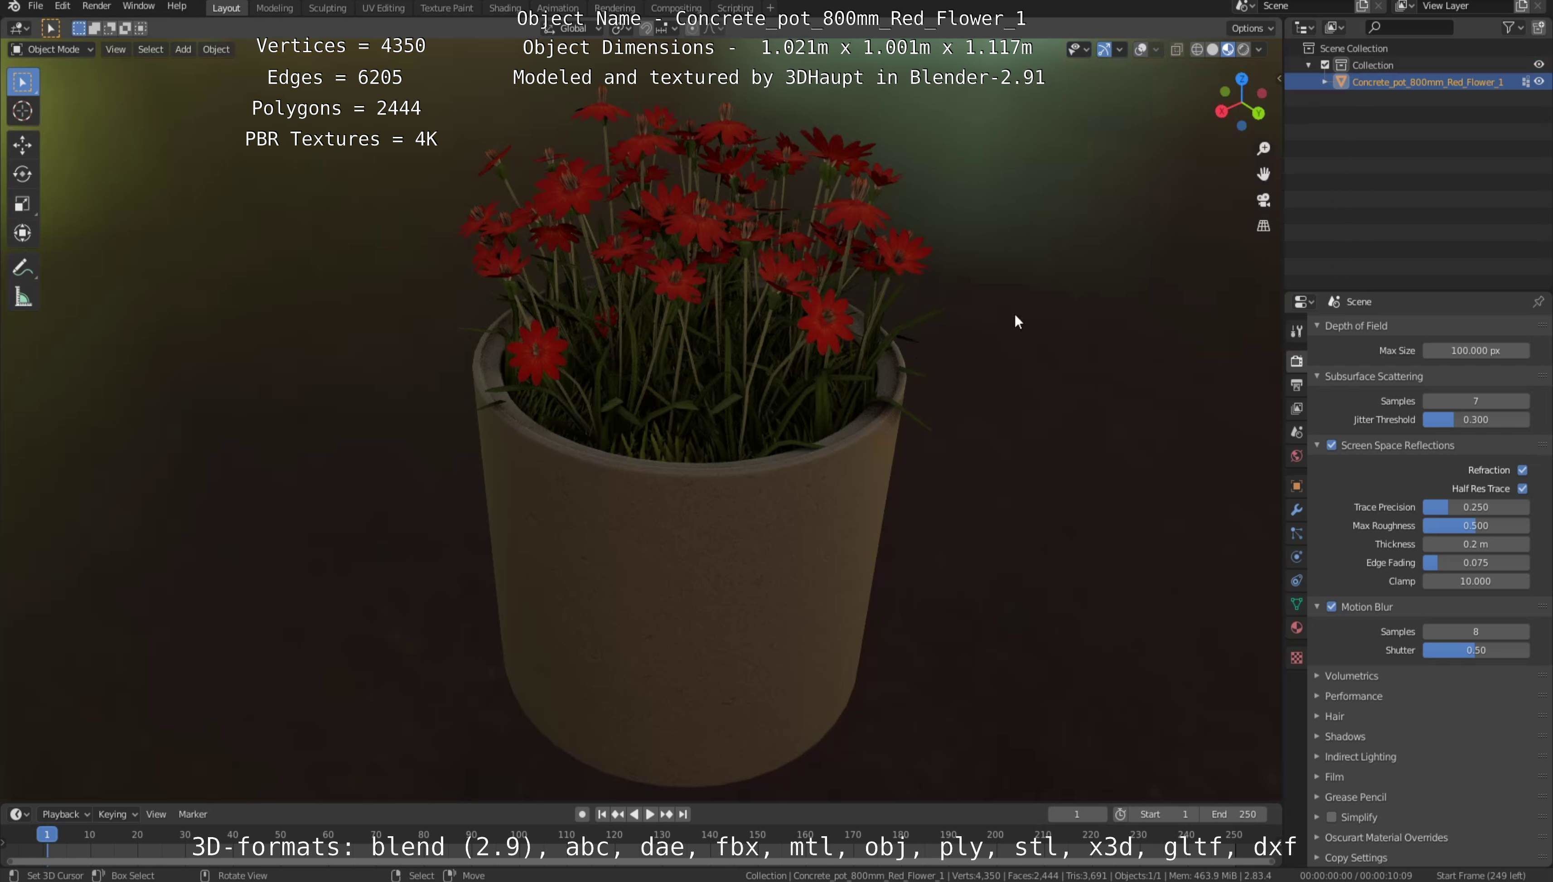Open the World properties tab
The image size is (1553, 882).
pos(1296,456)
